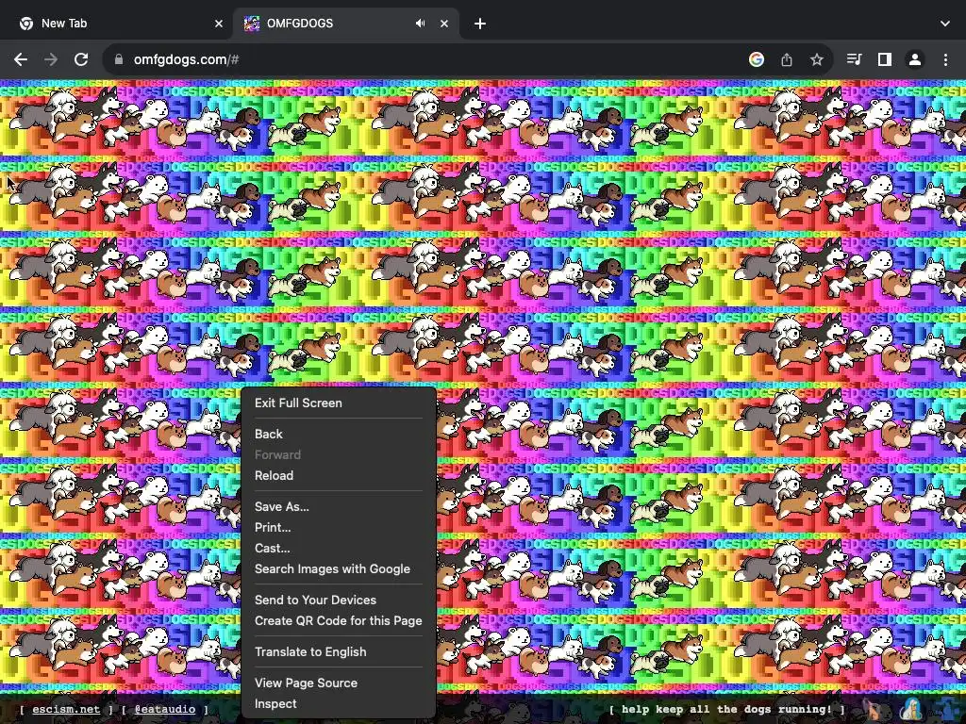Choose Exit Full Screen from the context menu
This screenshot has height=724, width=966.
click(x=339, y=403)
